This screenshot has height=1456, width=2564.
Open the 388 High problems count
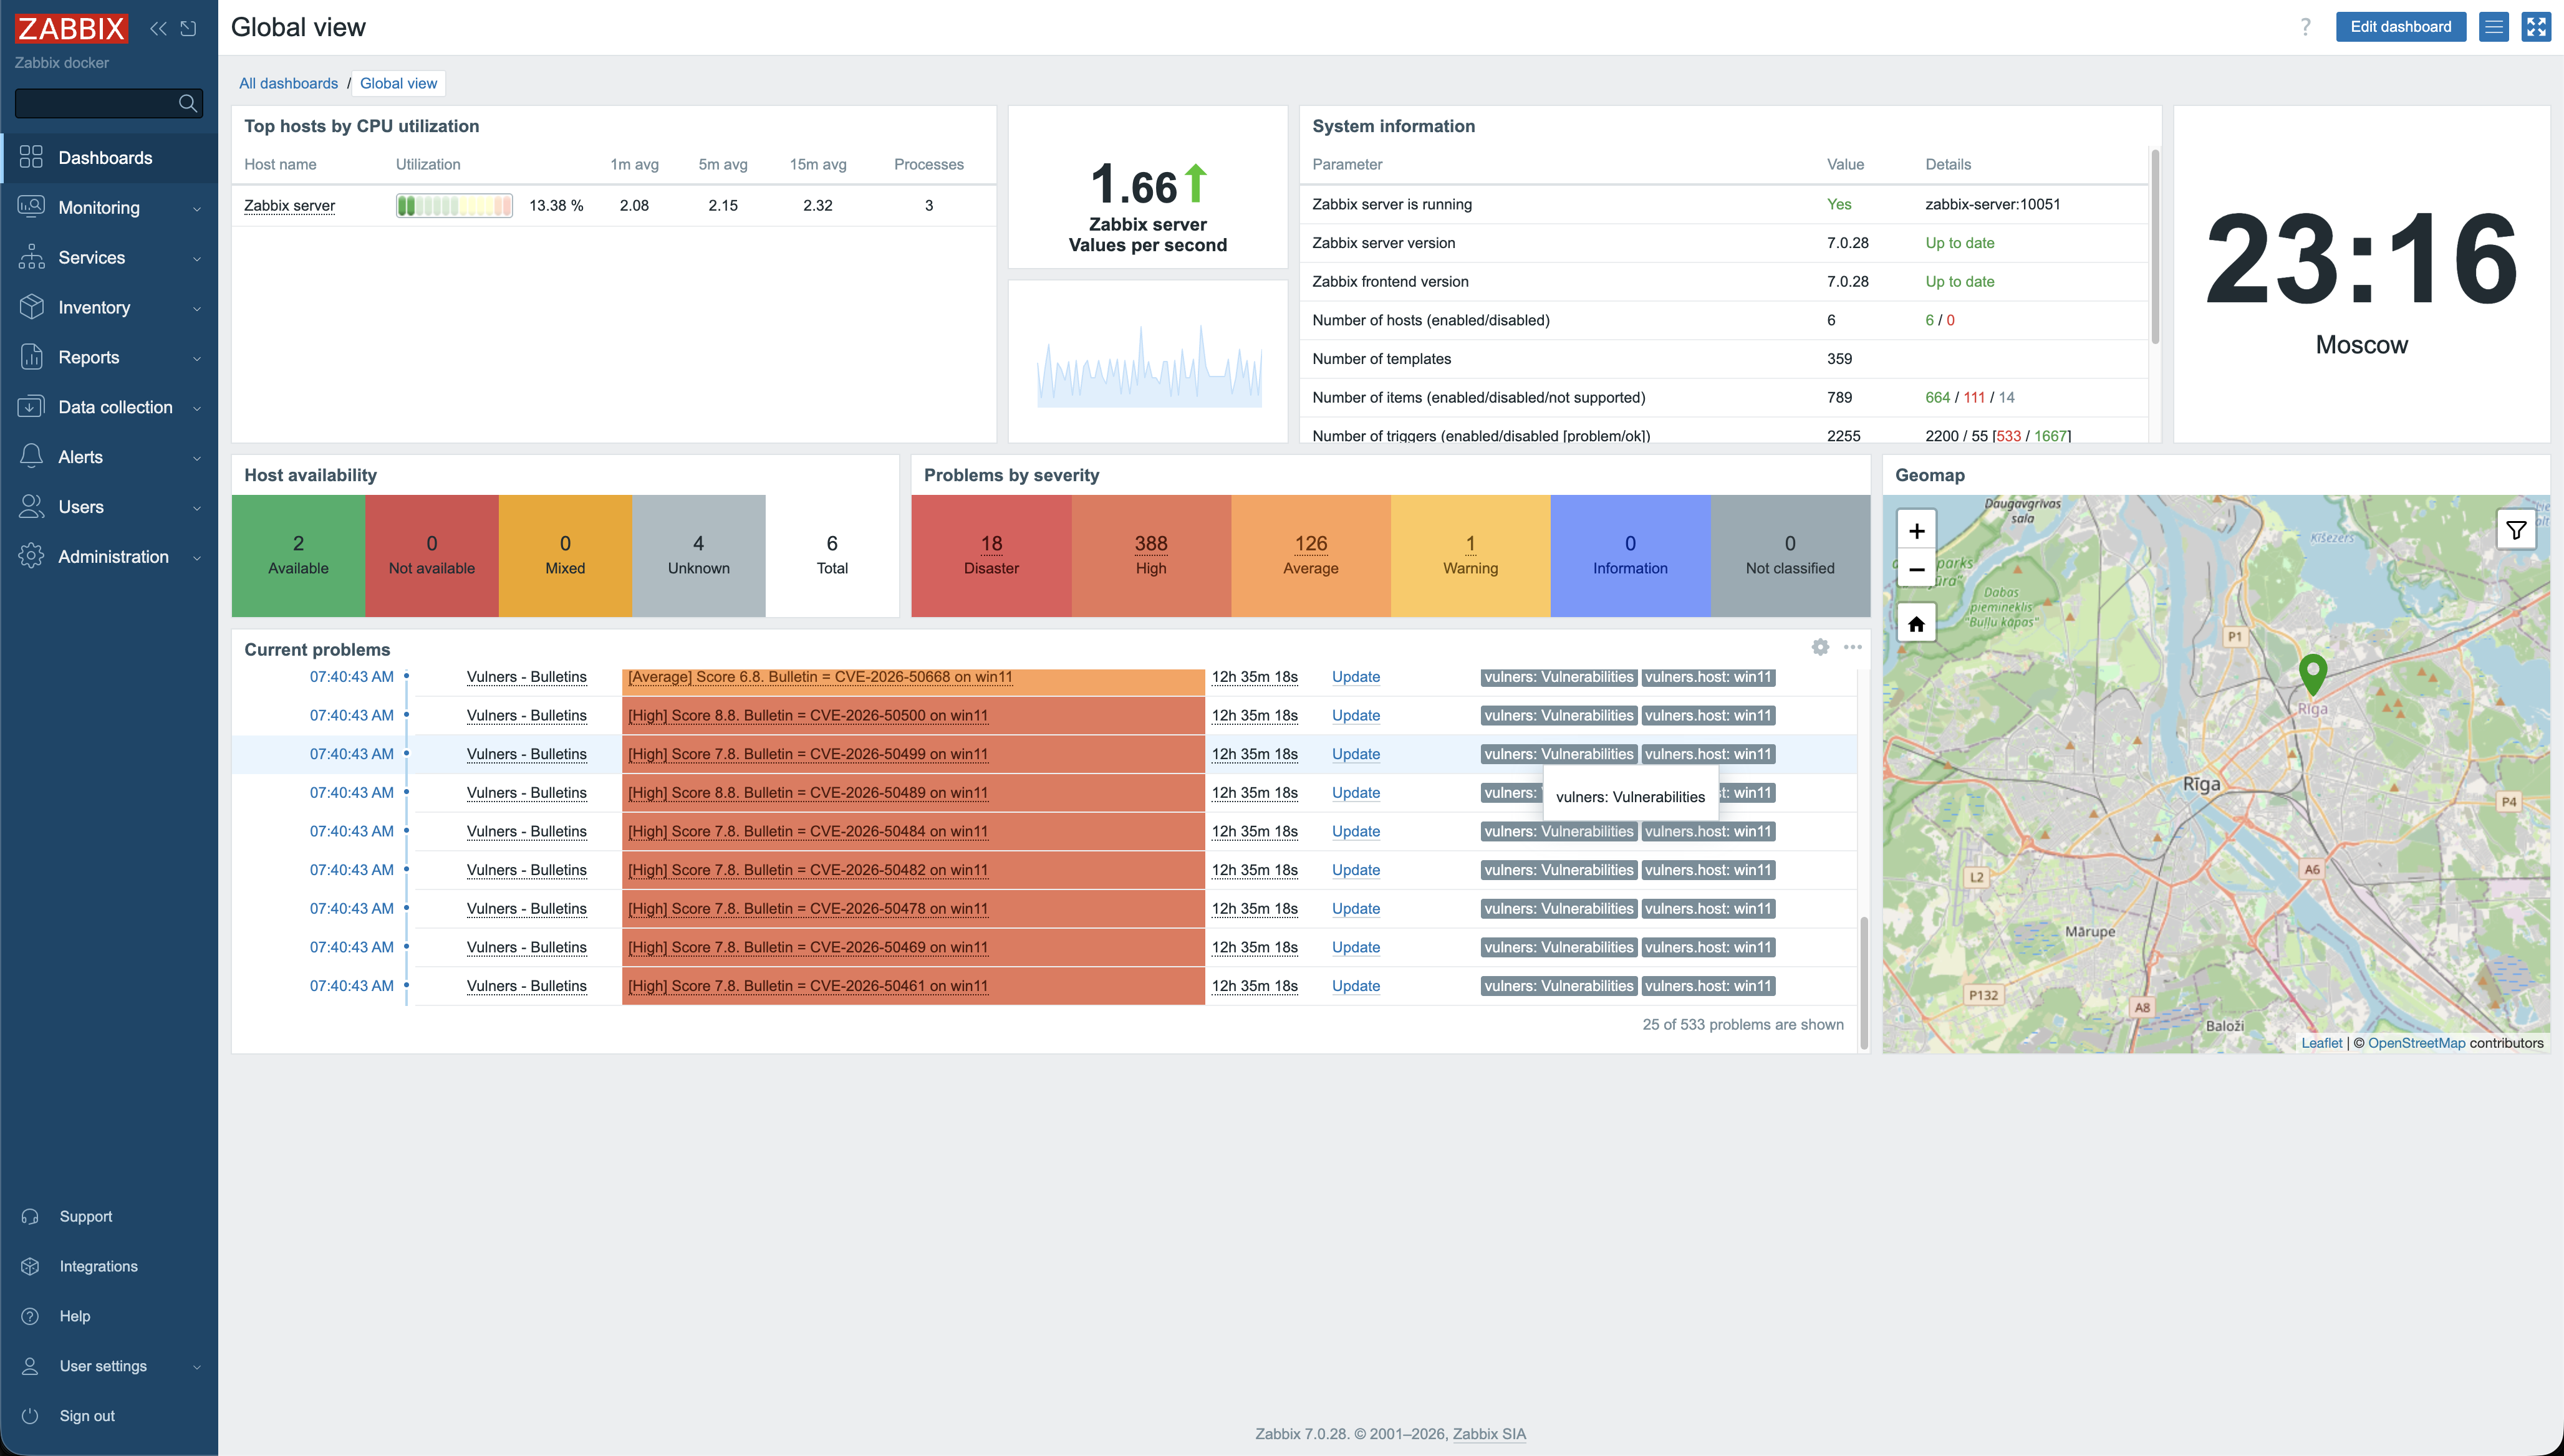(x=1150, y=544)
